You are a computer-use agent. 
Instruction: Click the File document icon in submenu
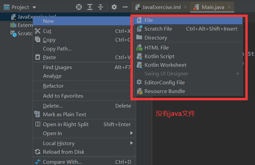click(139, 20)
